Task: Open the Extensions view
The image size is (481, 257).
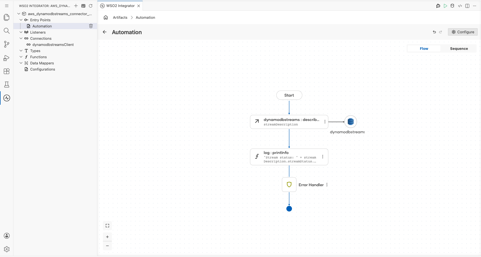Action: pos(7,71)
